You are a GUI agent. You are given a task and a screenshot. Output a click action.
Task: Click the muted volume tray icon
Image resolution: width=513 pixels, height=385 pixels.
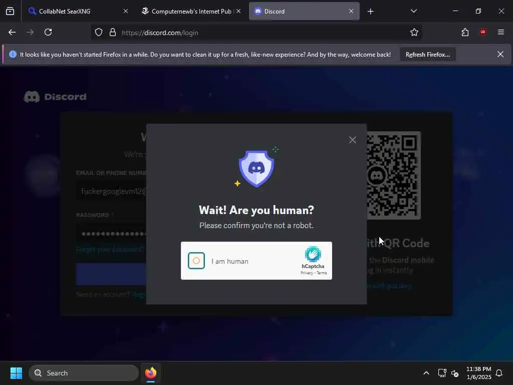(x=455, y=373)
